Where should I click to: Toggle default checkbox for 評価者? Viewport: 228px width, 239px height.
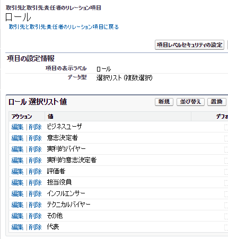226,172
